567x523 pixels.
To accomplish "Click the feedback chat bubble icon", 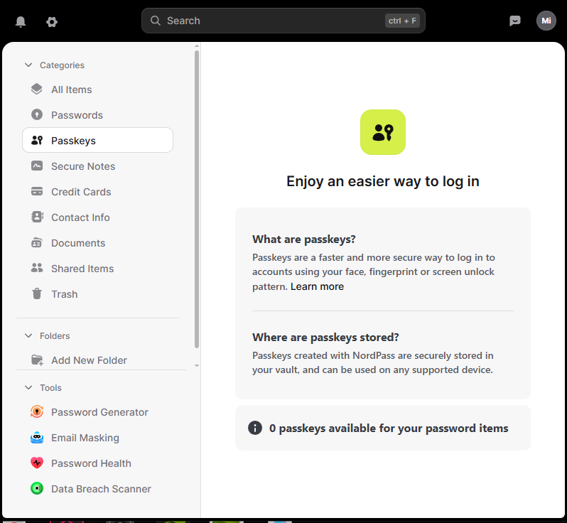I will 515,21.
